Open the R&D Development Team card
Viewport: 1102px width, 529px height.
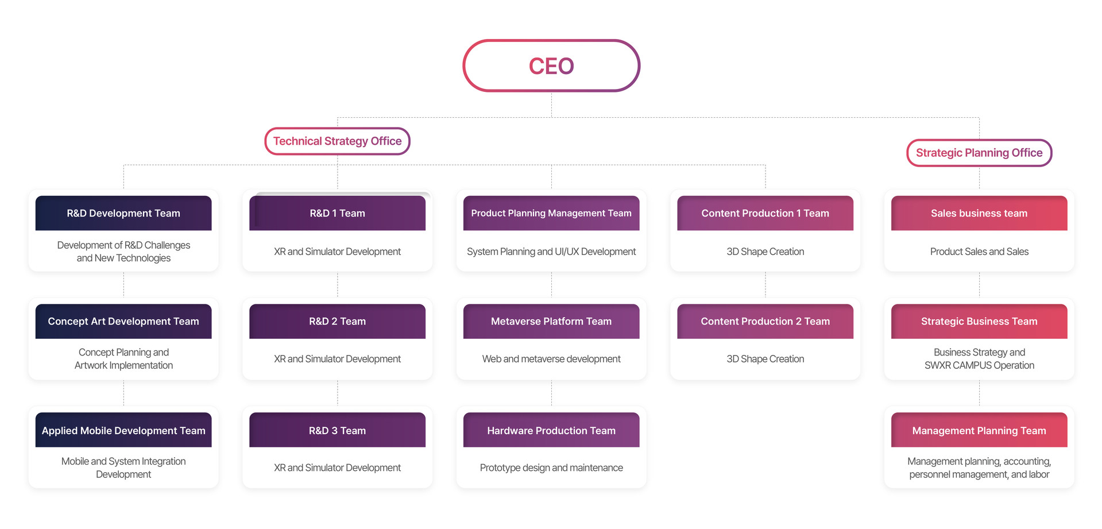[x=123, y=231]
